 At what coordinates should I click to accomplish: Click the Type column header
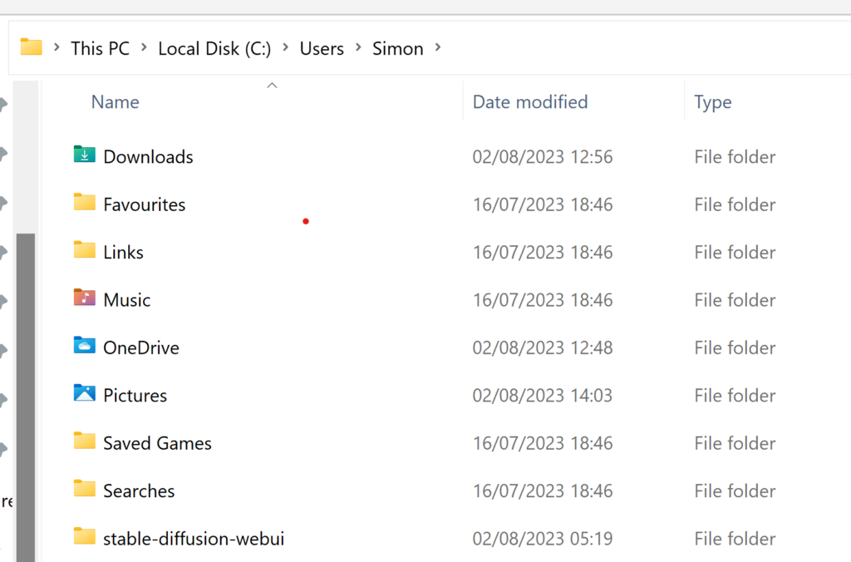pyautogui.click(x=712, y=101)
